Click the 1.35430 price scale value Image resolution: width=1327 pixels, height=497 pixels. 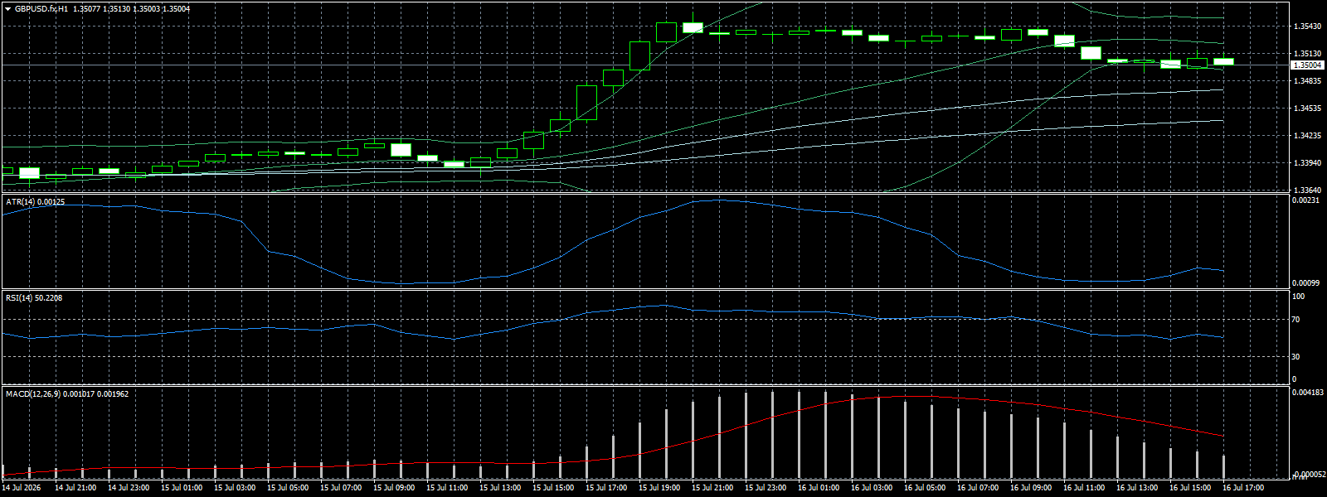pyautogui.click(x=1307, y=27)
